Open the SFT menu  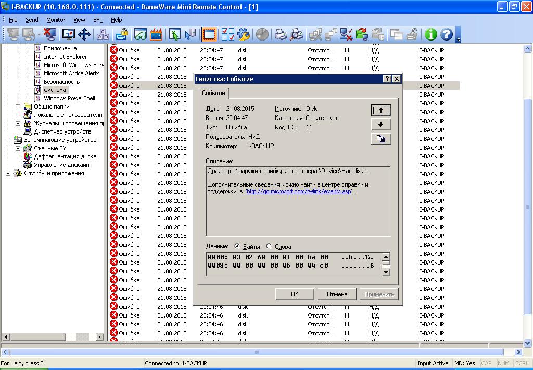[x=98, y=20]
